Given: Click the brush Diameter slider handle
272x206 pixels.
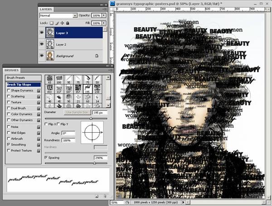Looking at the screenshot, I should pyautogui.click(x=91, y=118).
